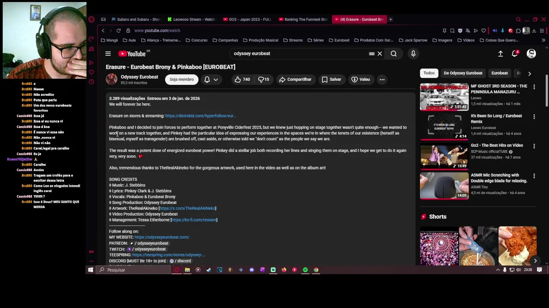Open options for It's Been So Long remix

click(534, 116)
